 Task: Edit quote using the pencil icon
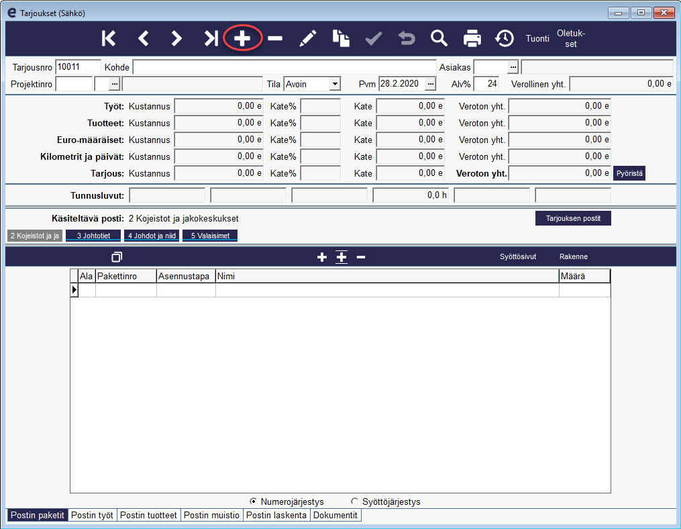(x=308, y=38)
